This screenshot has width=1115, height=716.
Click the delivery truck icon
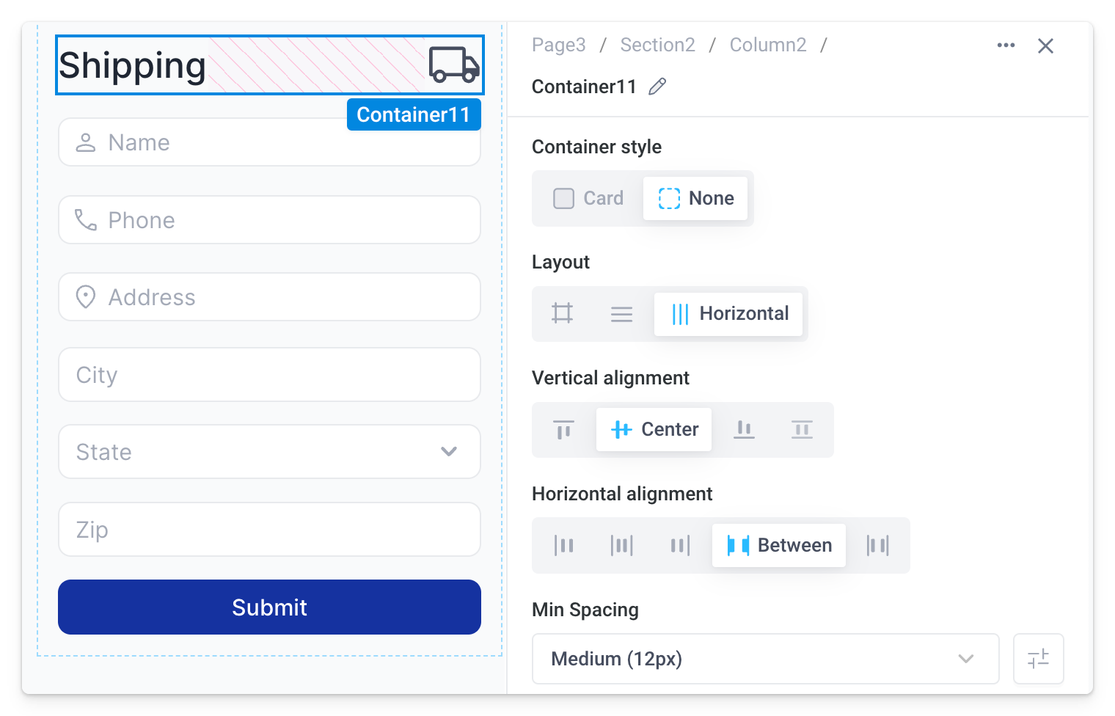pos(454,65)
